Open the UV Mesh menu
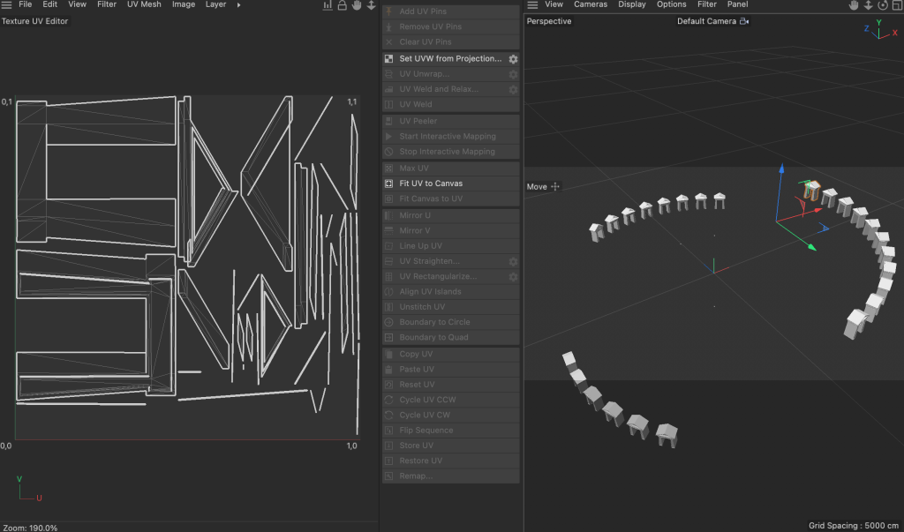904x532 pixels. pyautogui.click(x=144, y=4)
